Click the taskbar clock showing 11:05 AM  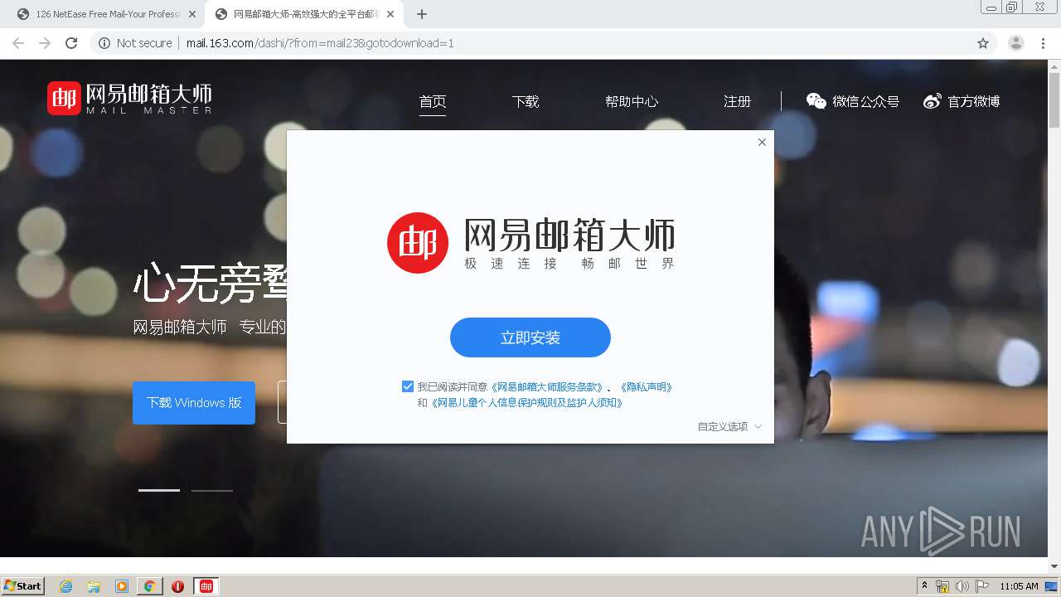pyautogui.click(x=1019, y=586)
